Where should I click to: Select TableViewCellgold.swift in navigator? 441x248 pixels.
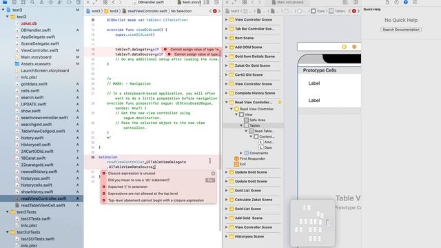43,132
